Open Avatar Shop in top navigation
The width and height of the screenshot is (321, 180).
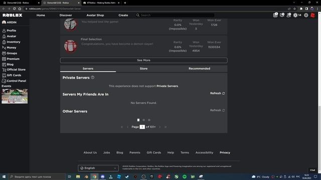pyautogui.click(x=95, y=15)
